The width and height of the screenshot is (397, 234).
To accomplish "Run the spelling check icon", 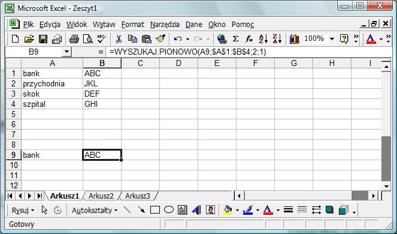I will coord(102,39).
